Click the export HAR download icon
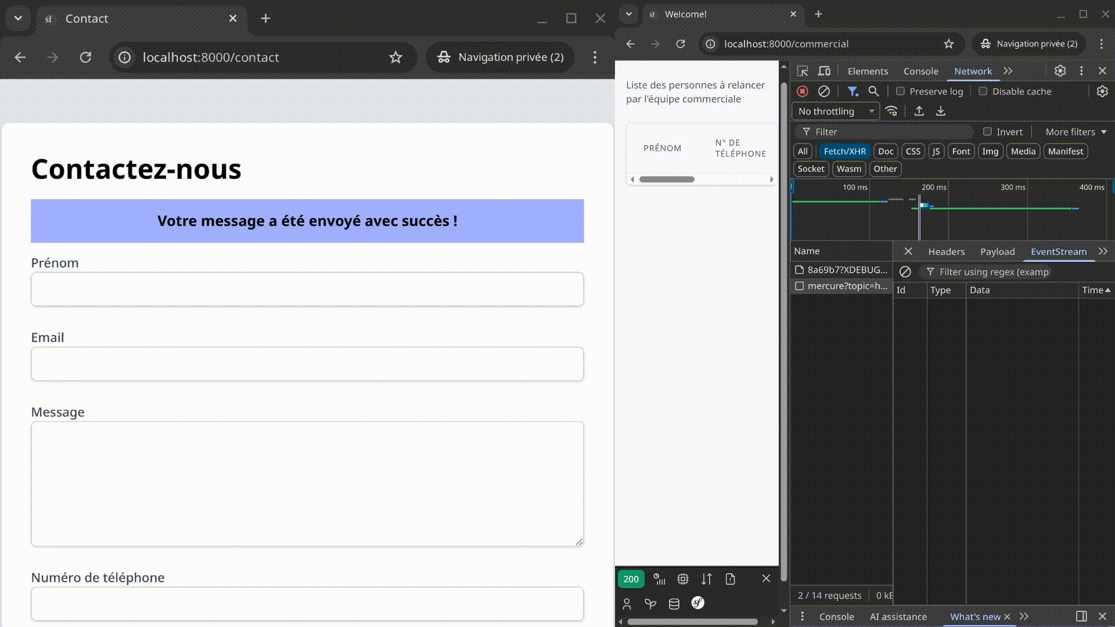 point(941,111)
